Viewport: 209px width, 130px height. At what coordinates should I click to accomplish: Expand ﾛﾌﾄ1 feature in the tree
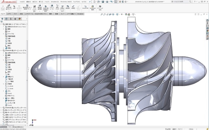[x=3, y=91]
